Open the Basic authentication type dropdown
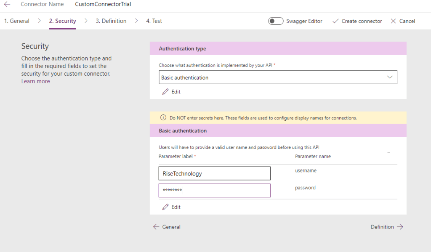This screenshot has height=252, width=431. pos(278,77)
